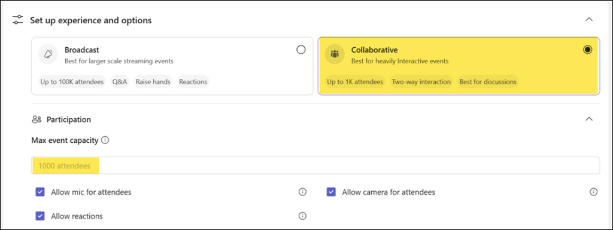
Task: Click the Reactions tag in Broadcast card
Action: [x=193, y=82]
